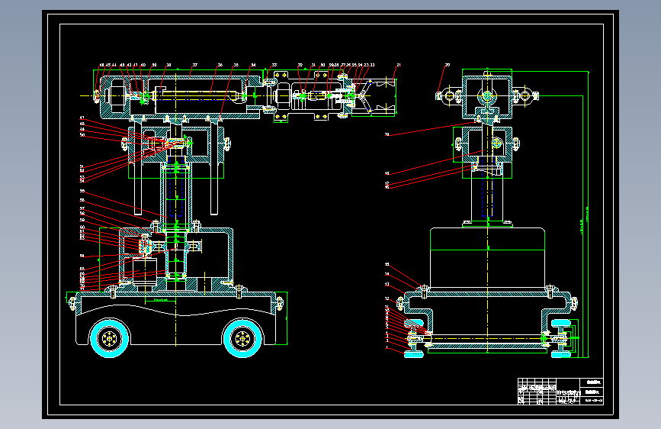Image resolution: width=661 pixels, height=429 pixels.
Task: Select the tall green vertical dimension line
Action: click(589, 214)
